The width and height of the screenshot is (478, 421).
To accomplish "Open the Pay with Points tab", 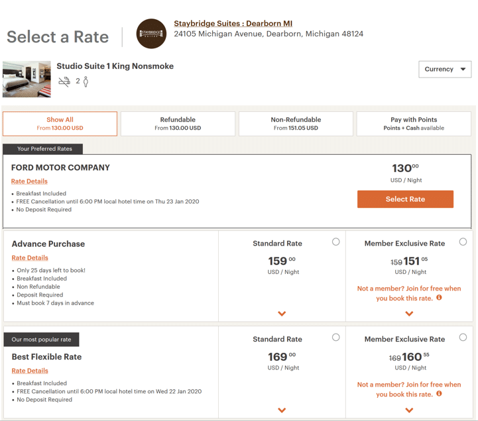I will coord(414,124).
